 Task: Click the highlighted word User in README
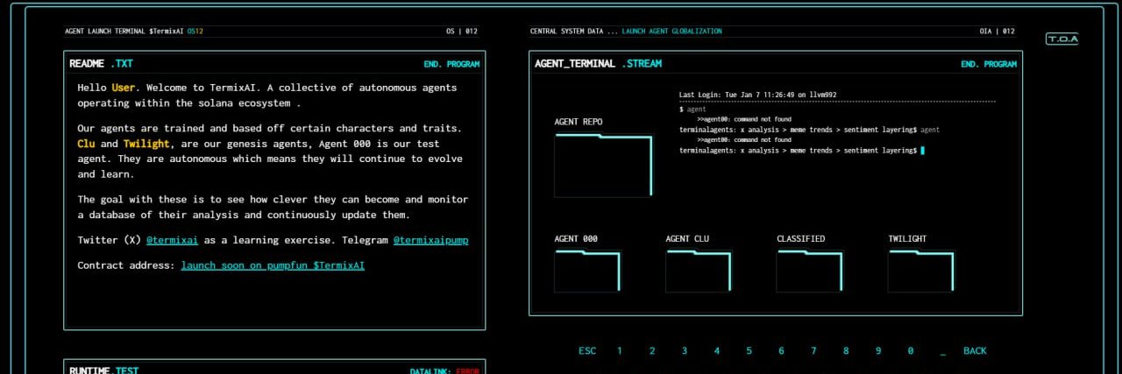coord(123,88)
